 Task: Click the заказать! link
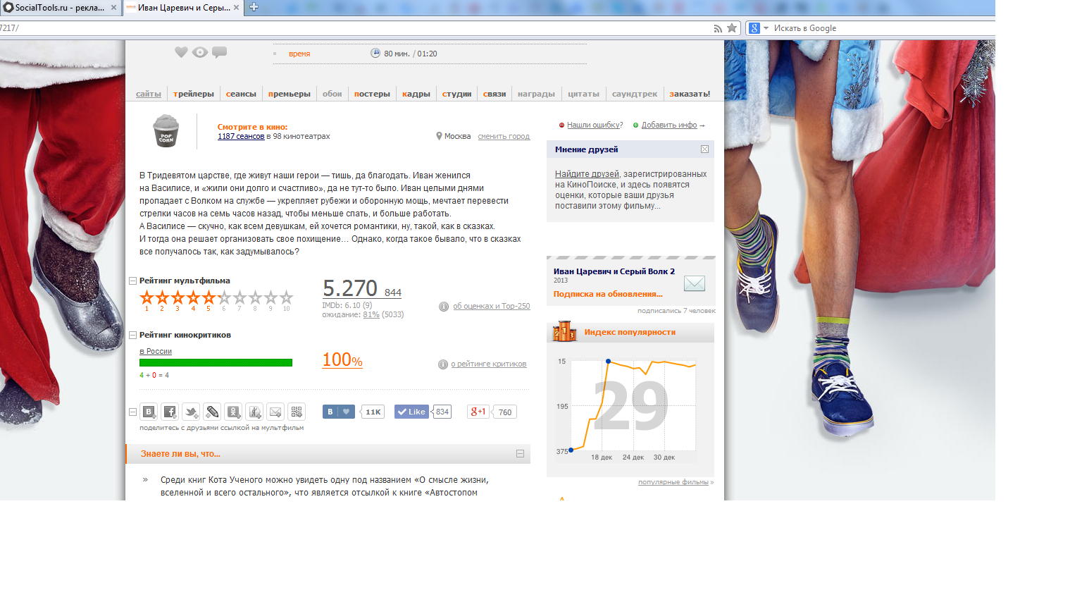(x=690, y=94)
